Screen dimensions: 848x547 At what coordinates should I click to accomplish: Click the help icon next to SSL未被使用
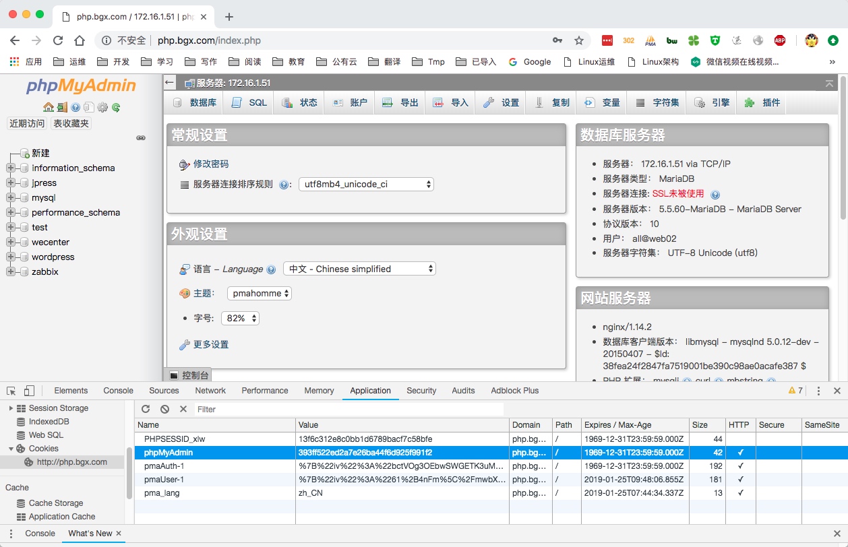coord(715,194)
